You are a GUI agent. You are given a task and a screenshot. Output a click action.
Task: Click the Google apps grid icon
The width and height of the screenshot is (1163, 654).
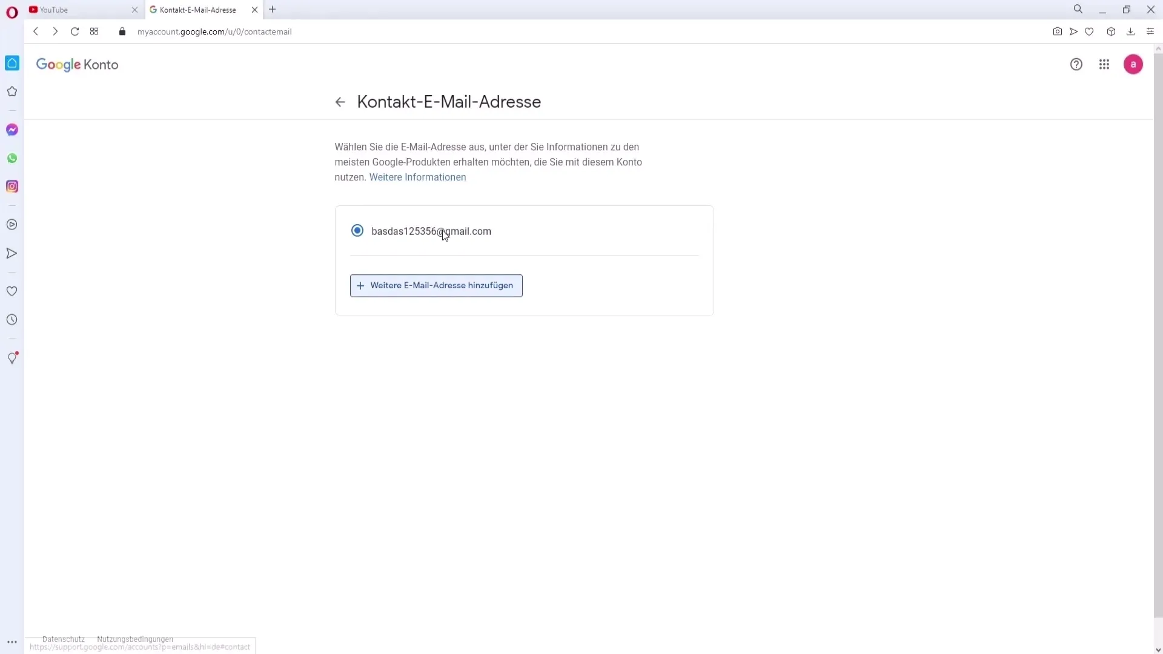tap(1104, 64)
